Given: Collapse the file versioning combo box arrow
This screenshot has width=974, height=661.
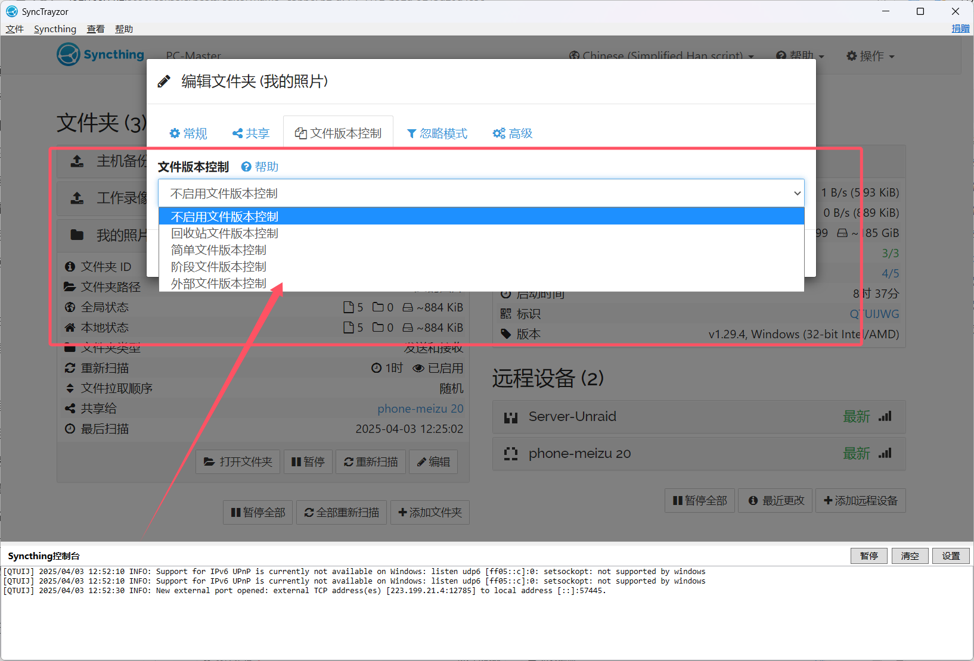Looking at the screenshot, I should [797, 194].
